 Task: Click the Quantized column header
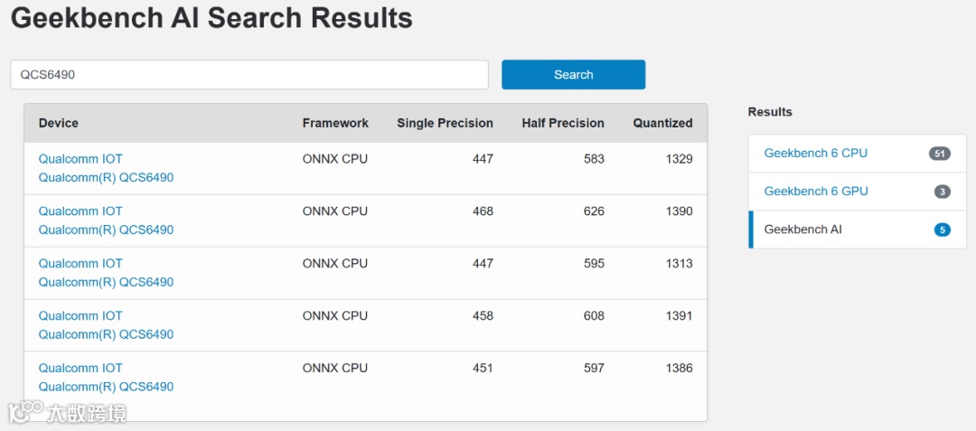pos(662,123)
